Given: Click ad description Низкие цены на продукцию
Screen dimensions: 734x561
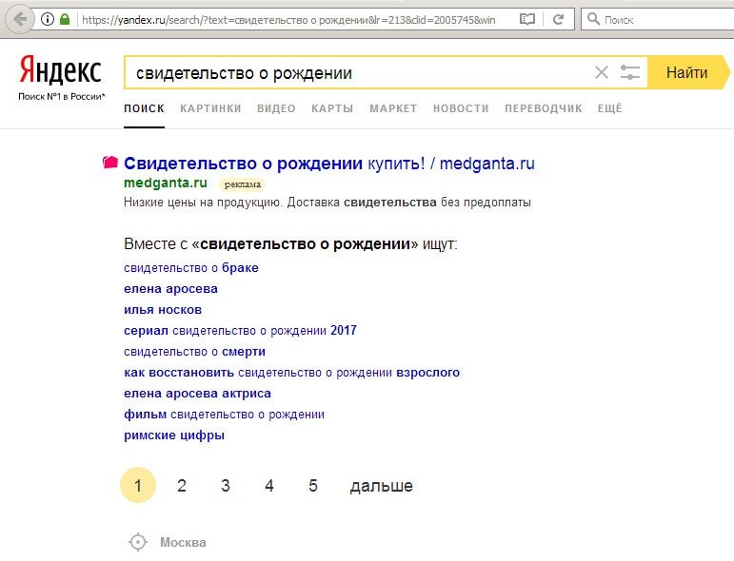Looking at the screenshot, I should pos(327,203).
